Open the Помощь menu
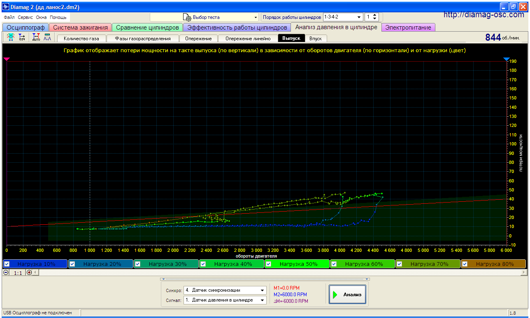This screenshot has height=318, width=530. pos(58,18)
